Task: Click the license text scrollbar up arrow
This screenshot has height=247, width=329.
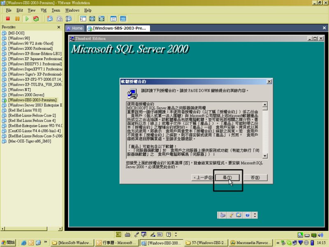Action: pos(265,105)
